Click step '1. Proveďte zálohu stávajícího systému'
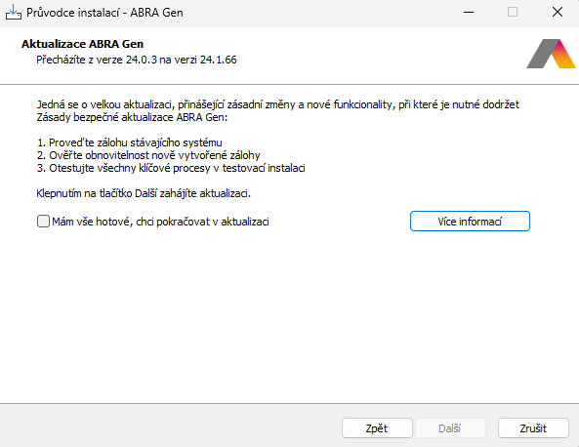 pos(130,142)
